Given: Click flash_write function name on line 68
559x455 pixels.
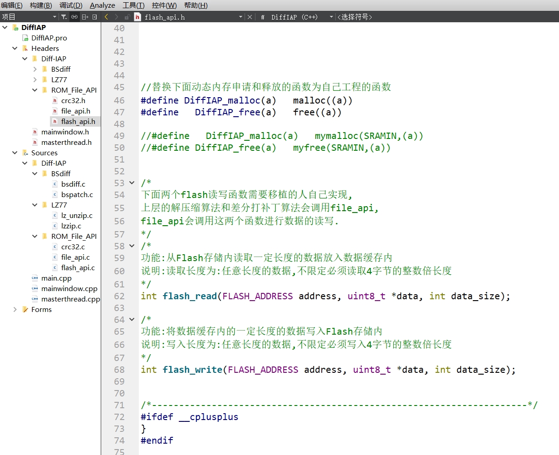Looking at the screenshot, I should pyautogui.click(x=192, y=370).
